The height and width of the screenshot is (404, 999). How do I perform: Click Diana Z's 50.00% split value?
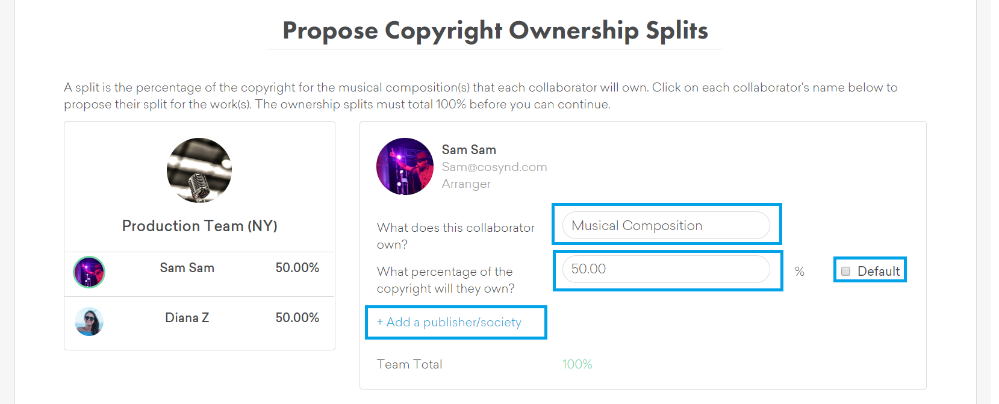[x=297, y=318]
